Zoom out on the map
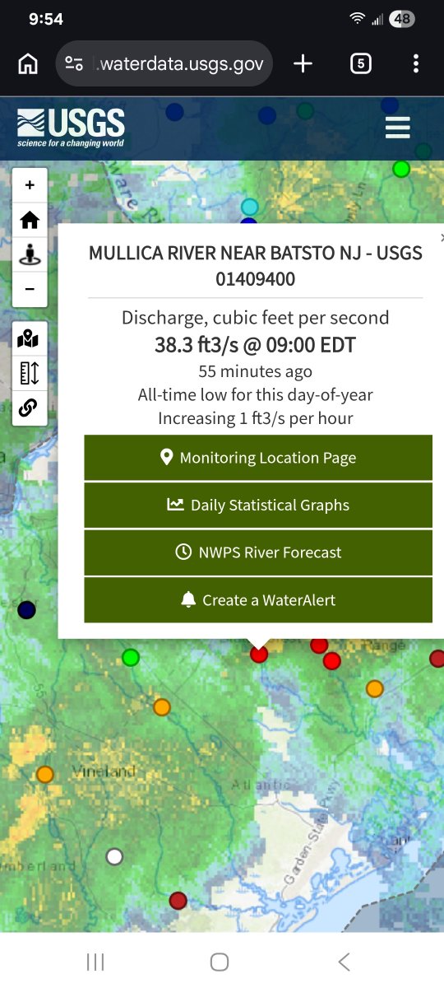This screenshot has height=988, width=444. click(x=30, y=289)
